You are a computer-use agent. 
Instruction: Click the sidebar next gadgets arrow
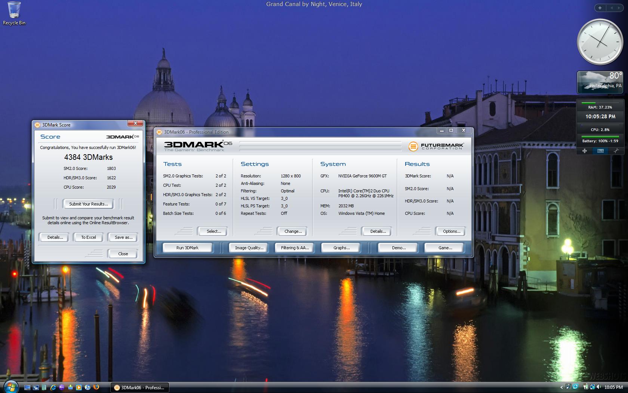pyautogui.click(x=620, y=7)
